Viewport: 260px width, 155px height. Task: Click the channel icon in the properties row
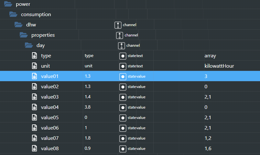[x=120, y=35]
